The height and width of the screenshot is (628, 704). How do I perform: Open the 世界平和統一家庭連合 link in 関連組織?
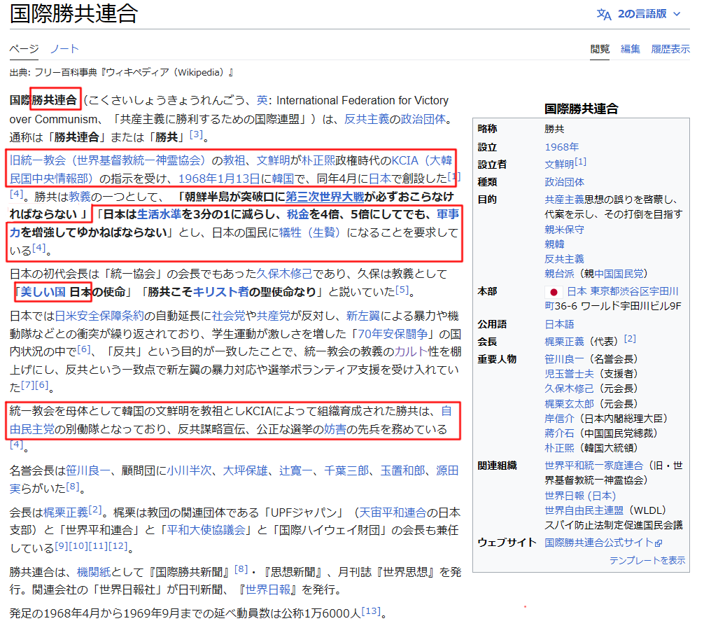pos(593,466)
